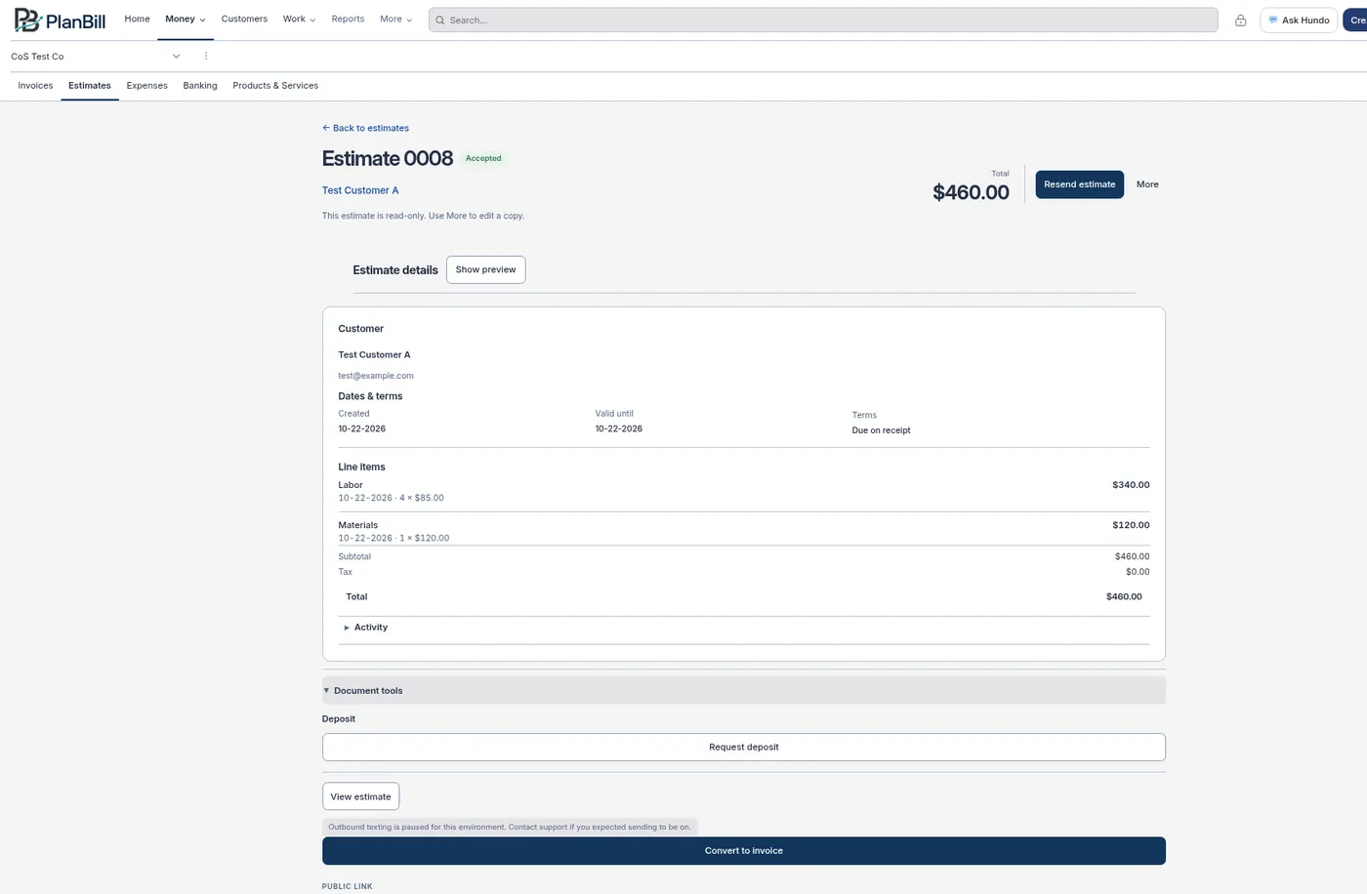1367x894 pixels.
Task: Click the Due on receipt terms value
Action: pyautogui.click(x=881, y=430)
